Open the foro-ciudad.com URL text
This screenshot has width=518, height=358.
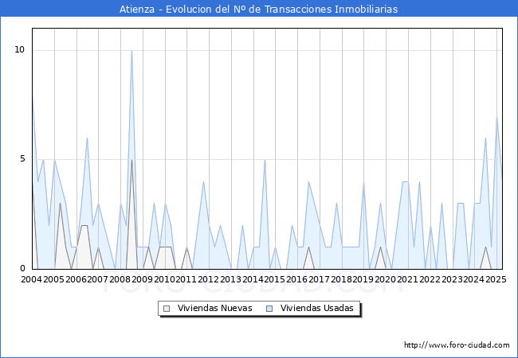pyautogui.click(x=457, y=345)
